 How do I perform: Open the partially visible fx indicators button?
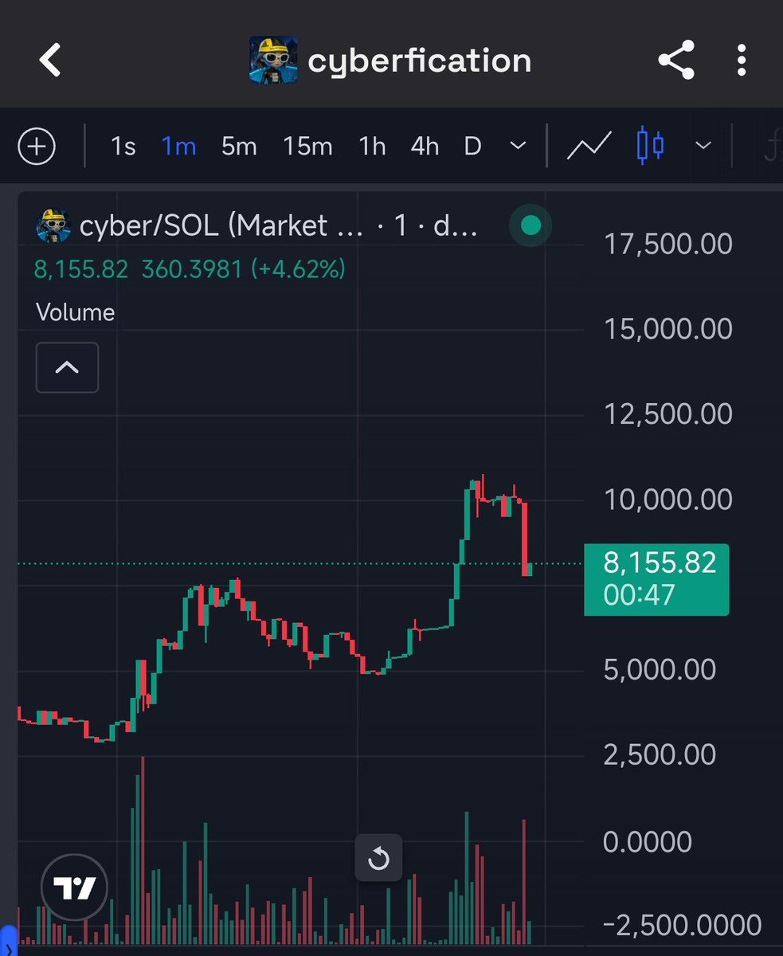point(772,147)
